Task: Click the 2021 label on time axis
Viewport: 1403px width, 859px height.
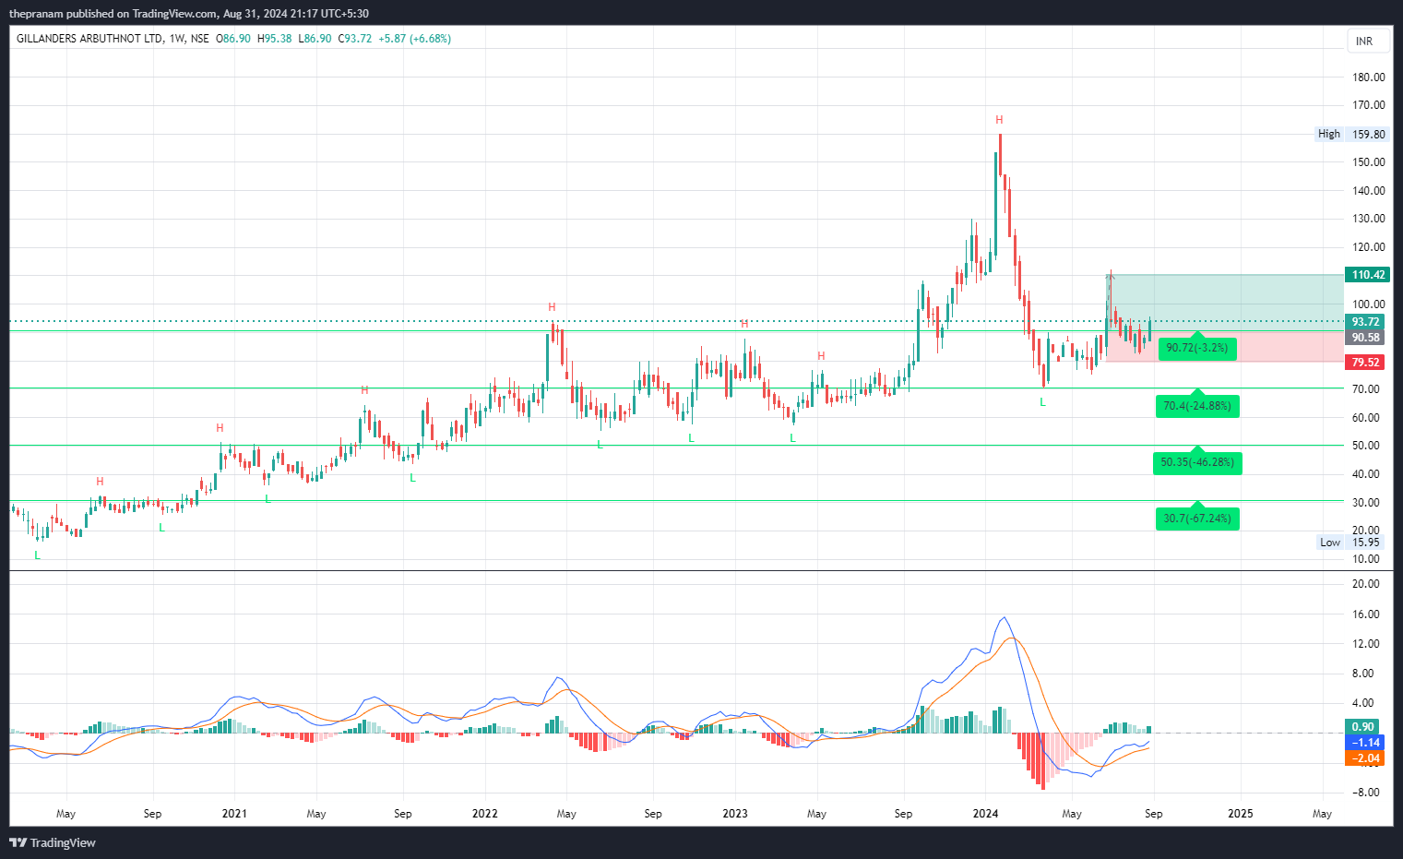Action: 234,814
